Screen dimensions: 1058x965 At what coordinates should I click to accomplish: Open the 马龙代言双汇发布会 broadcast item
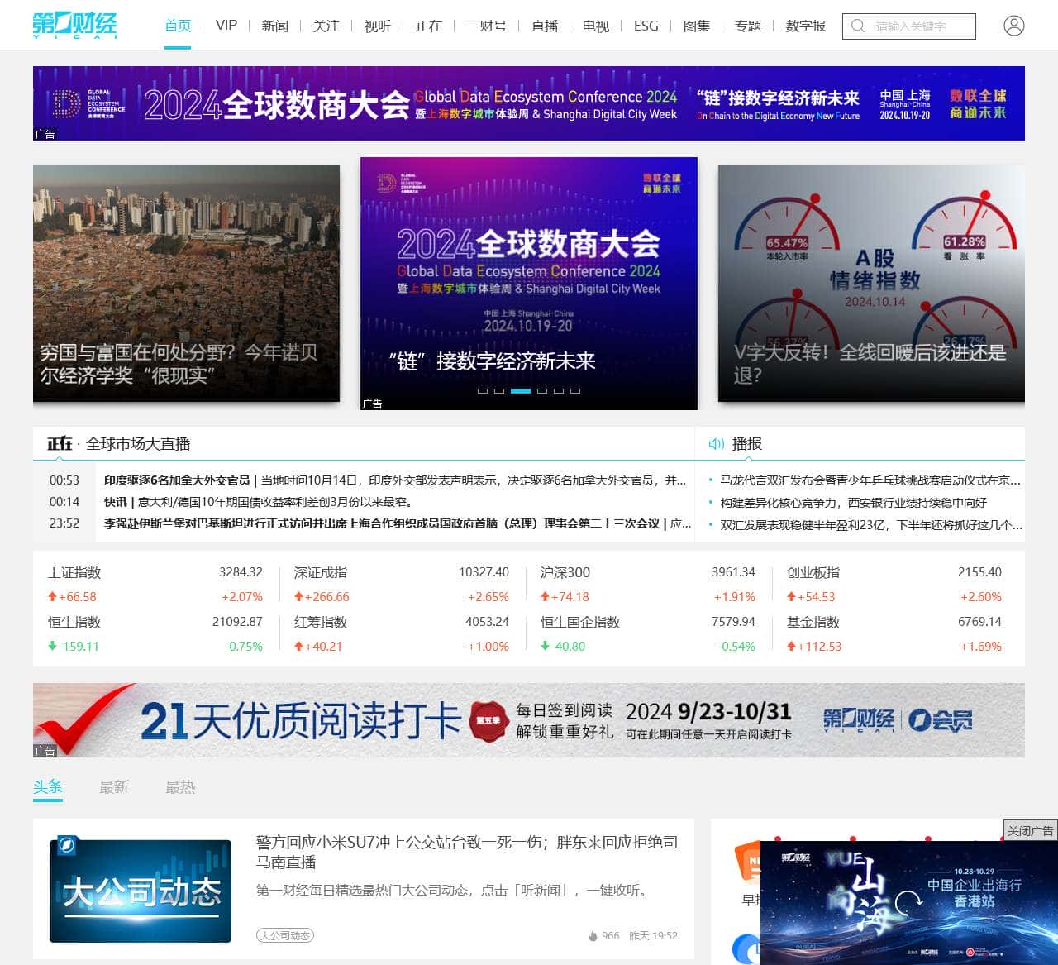(x=870, y=480)
